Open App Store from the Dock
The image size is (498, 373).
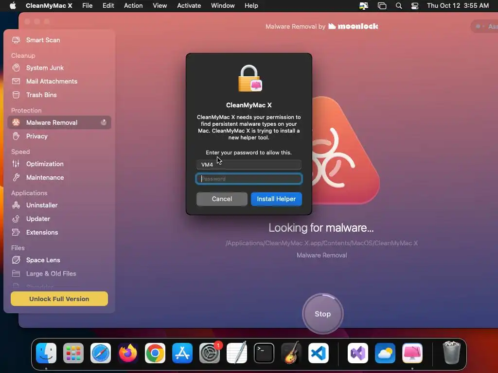pos(182,353)
